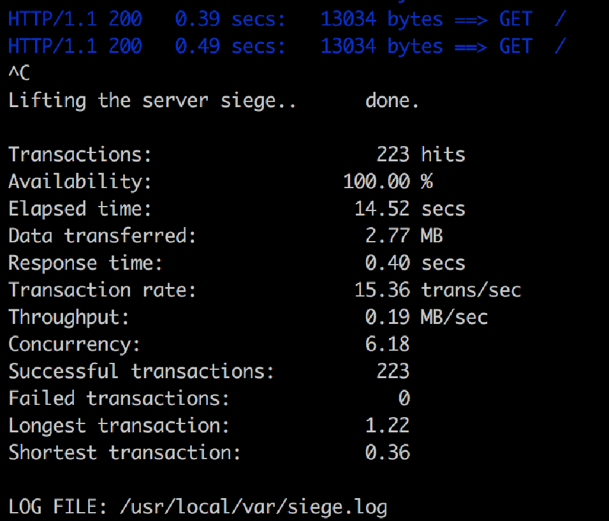The width and height of the screenshot is (609, 521).
Task: Click the 'Transactions:' label
Action: coord(80,154)
